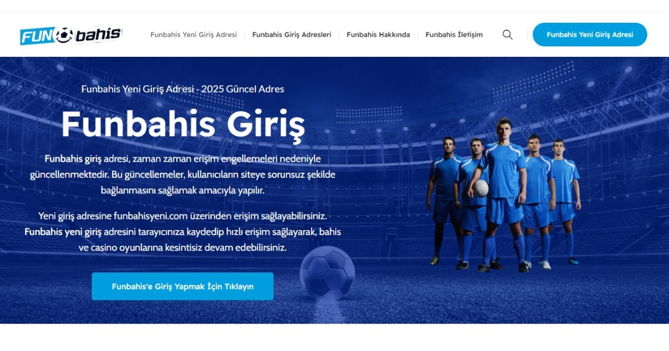This screenshot has width=669, height=351.
Task: Open the 'Funbahis İletişim' menu item
Action: (x=454, y=35)
